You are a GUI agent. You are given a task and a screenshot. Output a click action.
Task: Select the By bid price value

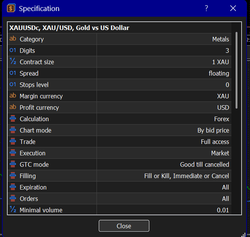(x=213, y=130)
